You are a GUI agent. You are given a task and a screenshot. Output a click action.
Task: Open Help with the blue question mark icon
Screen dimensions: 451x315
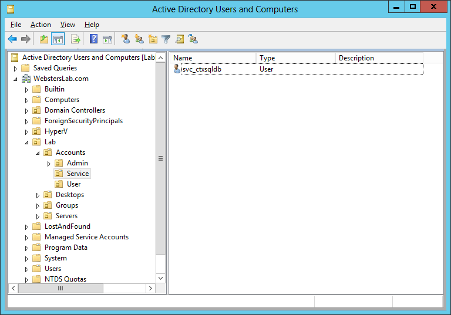pos(93,39)
